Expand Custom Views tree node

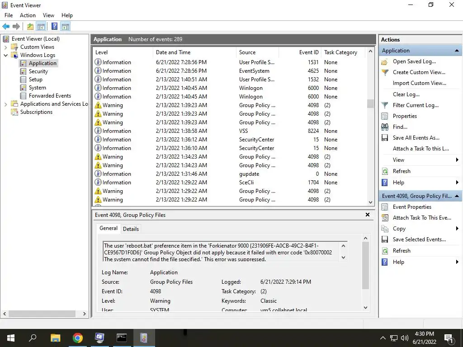5,47
